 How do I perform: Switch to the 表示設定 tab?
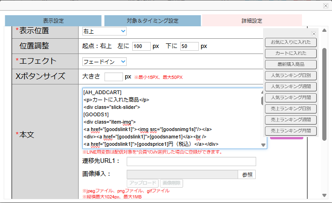coord(53,21)
